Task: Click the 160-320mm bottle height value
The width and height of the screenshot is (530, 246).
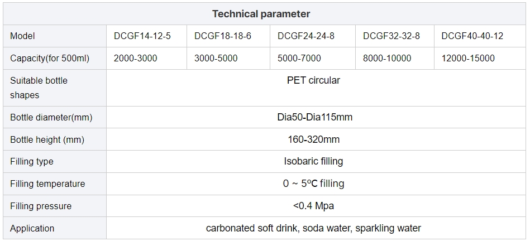Action: pyautogui.click(x=314, y=139)
